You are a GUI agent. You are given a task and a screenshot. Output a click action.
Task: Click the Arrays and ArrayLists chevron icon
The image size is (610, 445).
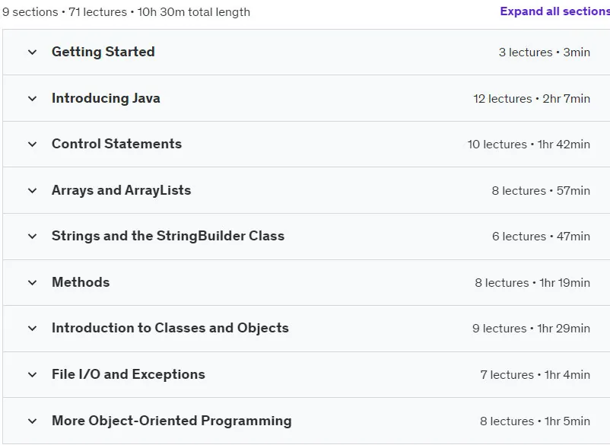pos(33,191)
